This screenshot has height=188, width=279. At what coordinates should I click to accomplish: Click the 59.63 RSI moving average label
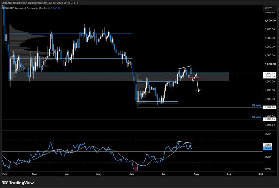coord(268,145)
